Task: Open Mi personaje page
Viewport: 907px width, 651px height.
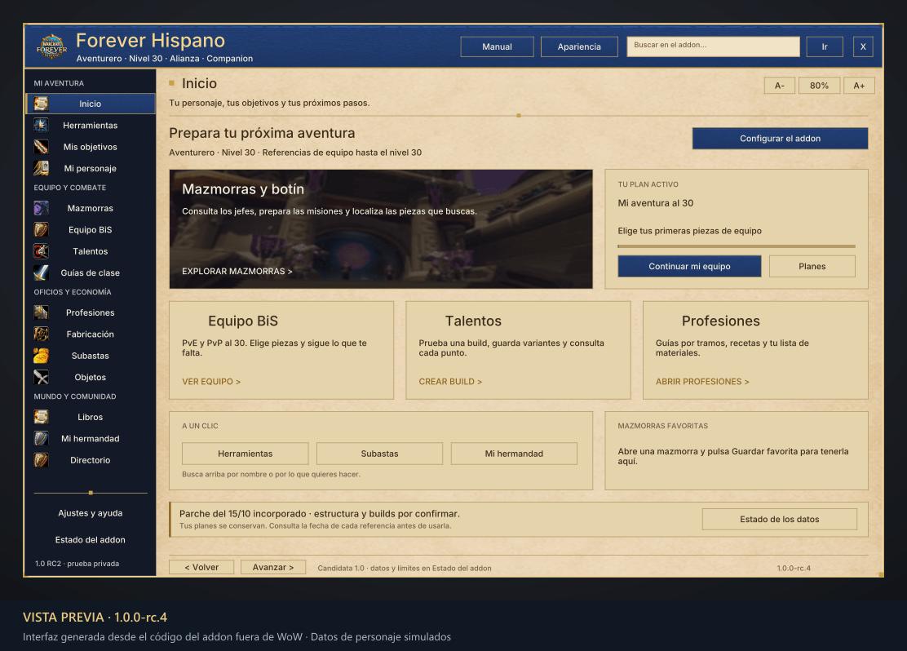Action: (x=91, y=168)
